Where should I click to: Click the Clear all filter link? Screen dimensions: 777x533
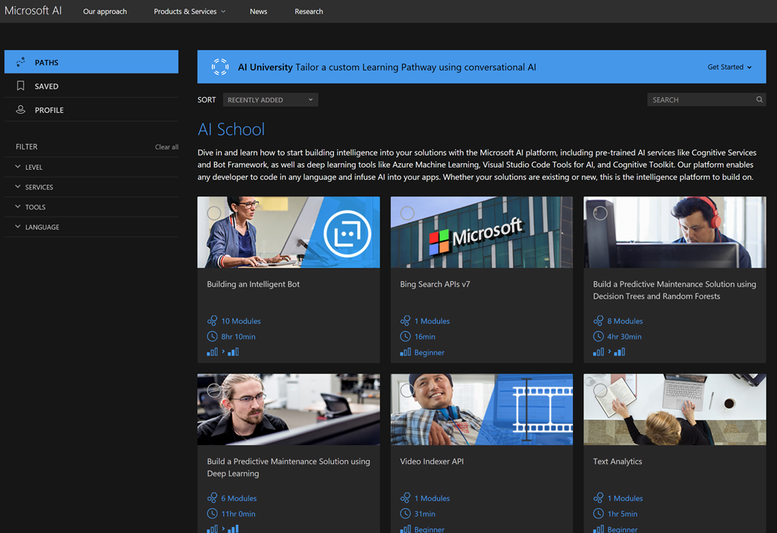(x=166, y=147)
